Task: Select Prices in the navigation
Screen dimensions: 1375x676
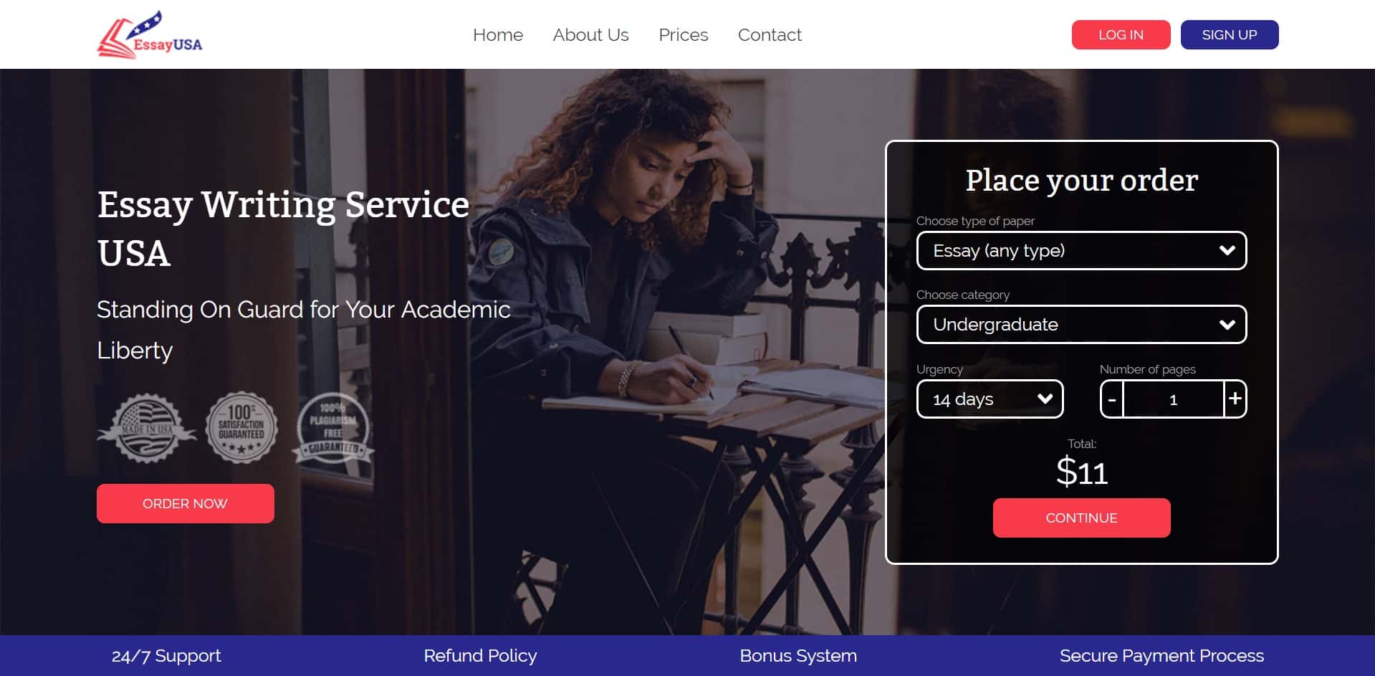Action: pyautogui.click(x=683, y=34)
